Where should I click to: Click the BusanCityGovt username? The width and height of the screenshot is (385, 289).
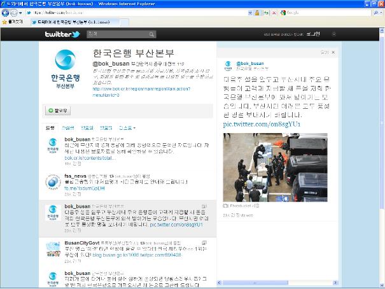(x=81, y=243)
